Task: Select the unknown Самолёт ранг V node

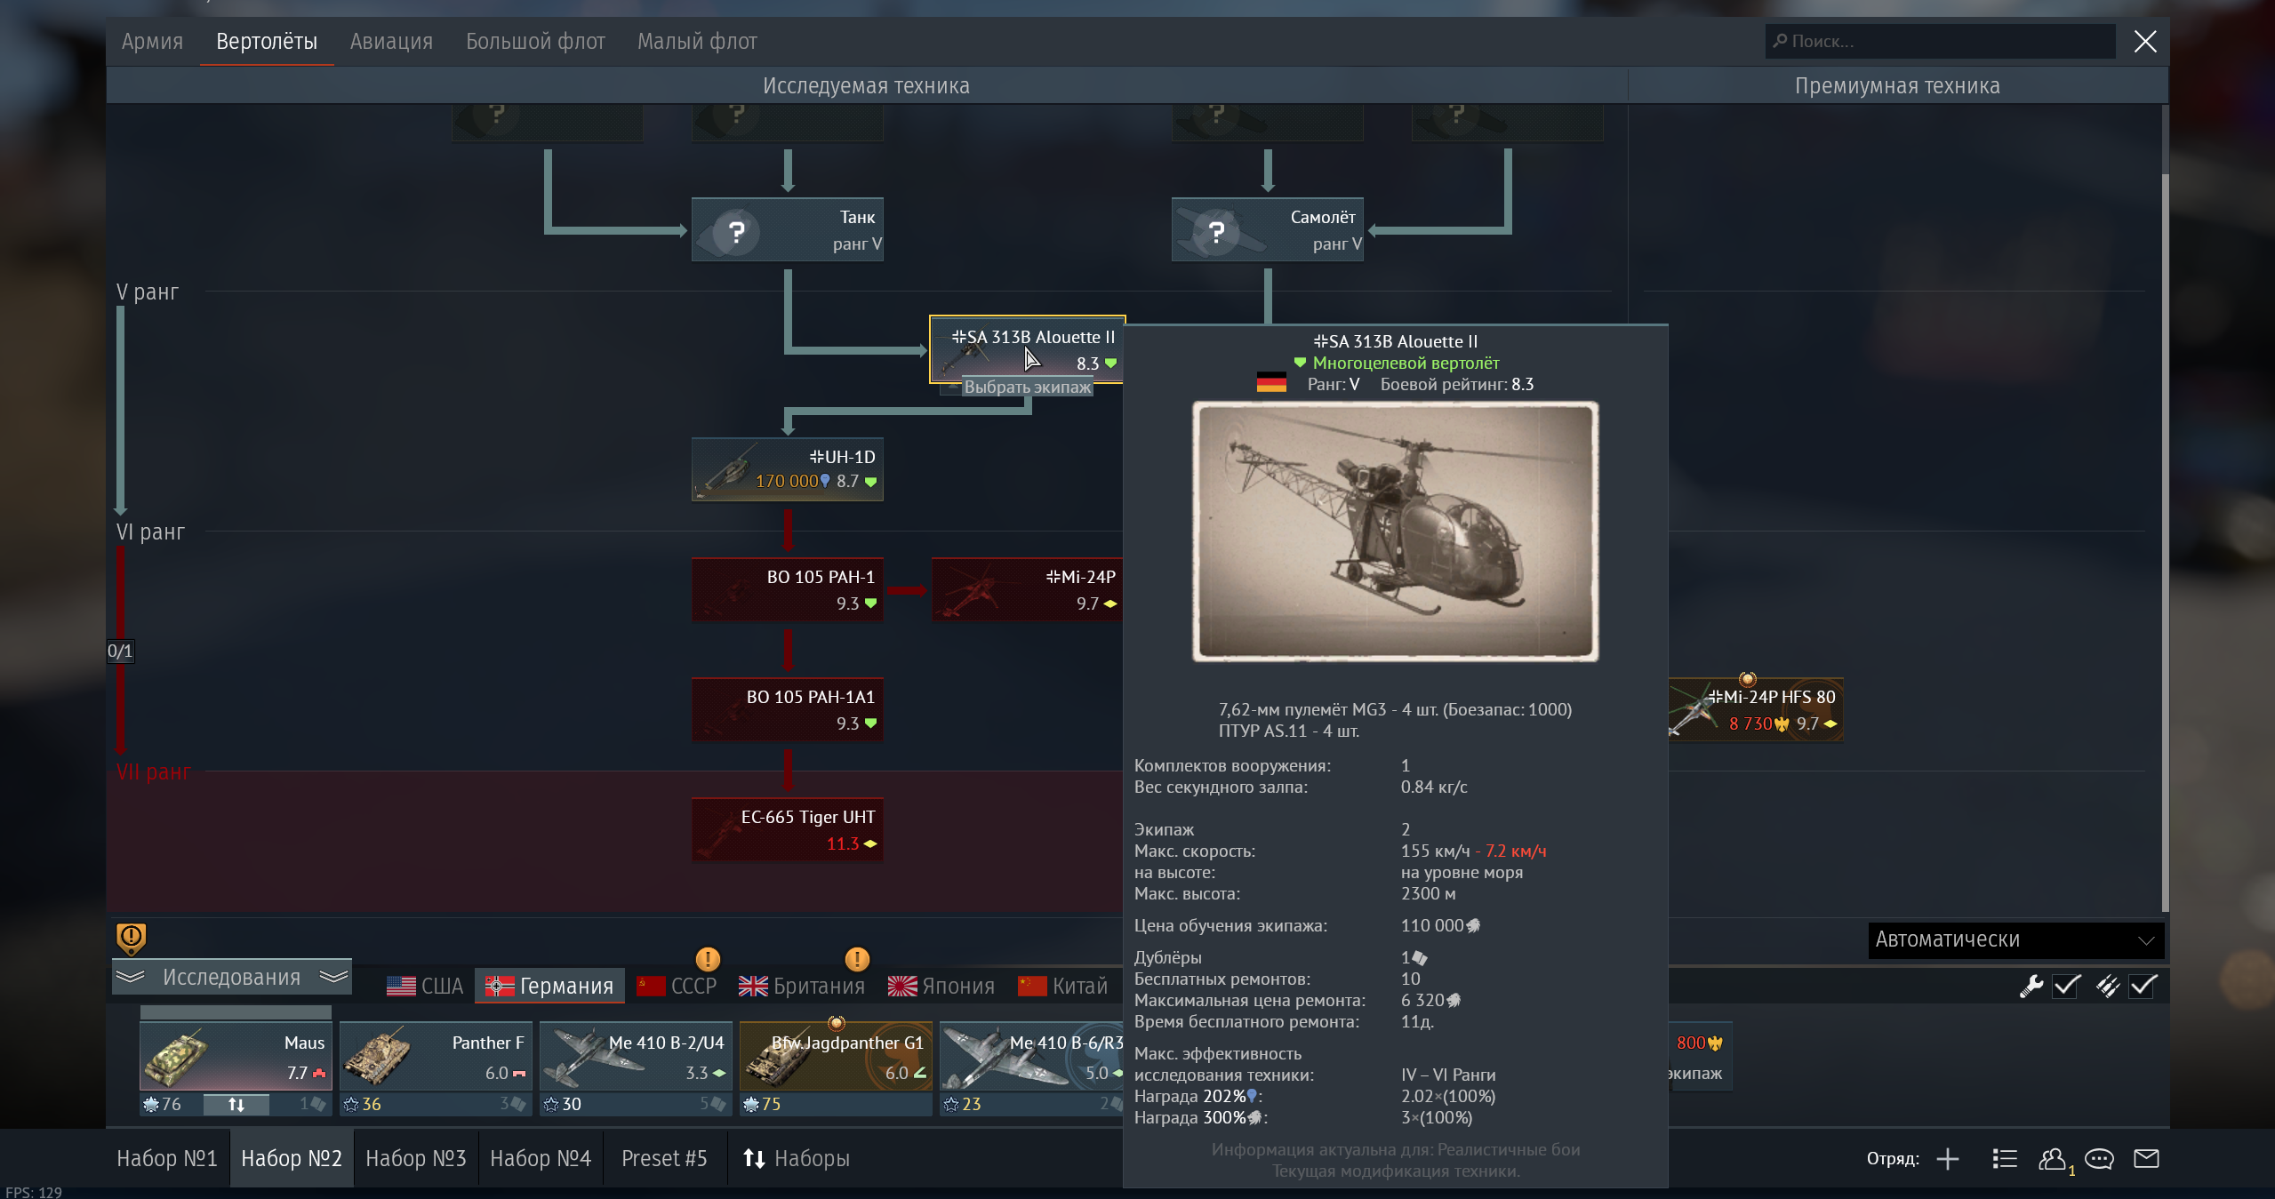Action: click(x=1268, y=230)
